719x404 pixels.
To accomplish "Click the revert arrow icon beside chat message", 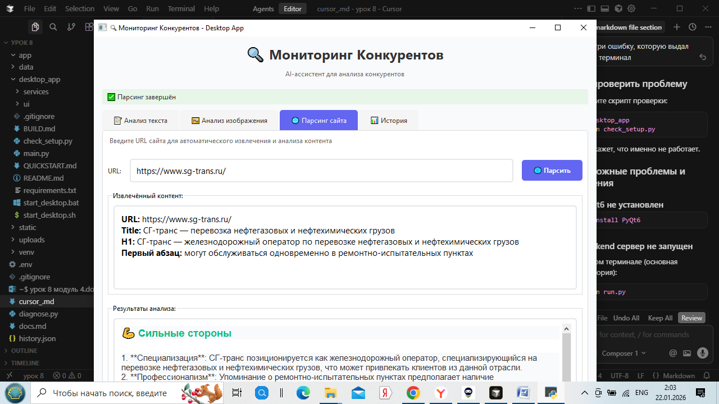I will coord(702,57).
